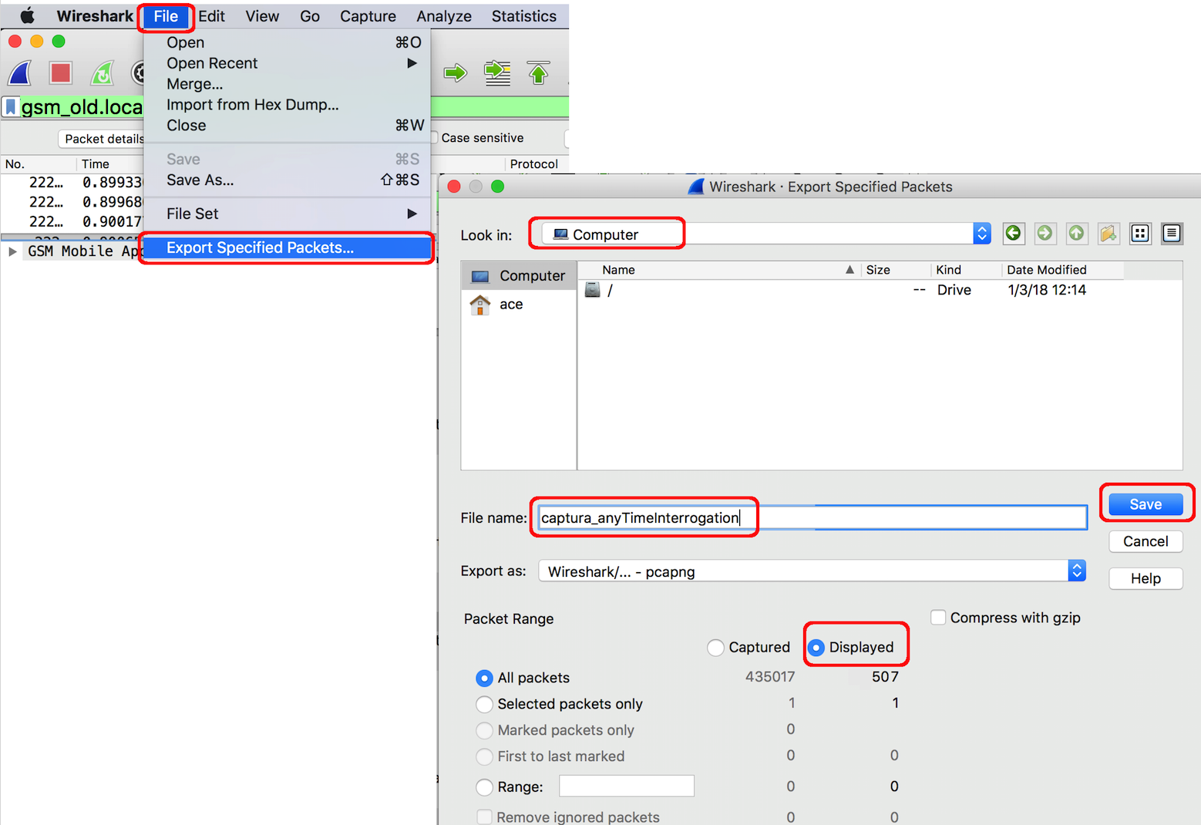Click the Back arrow in export dialog
Image resolution: width=1201 pixels, height=825 pixels.
1014,233
